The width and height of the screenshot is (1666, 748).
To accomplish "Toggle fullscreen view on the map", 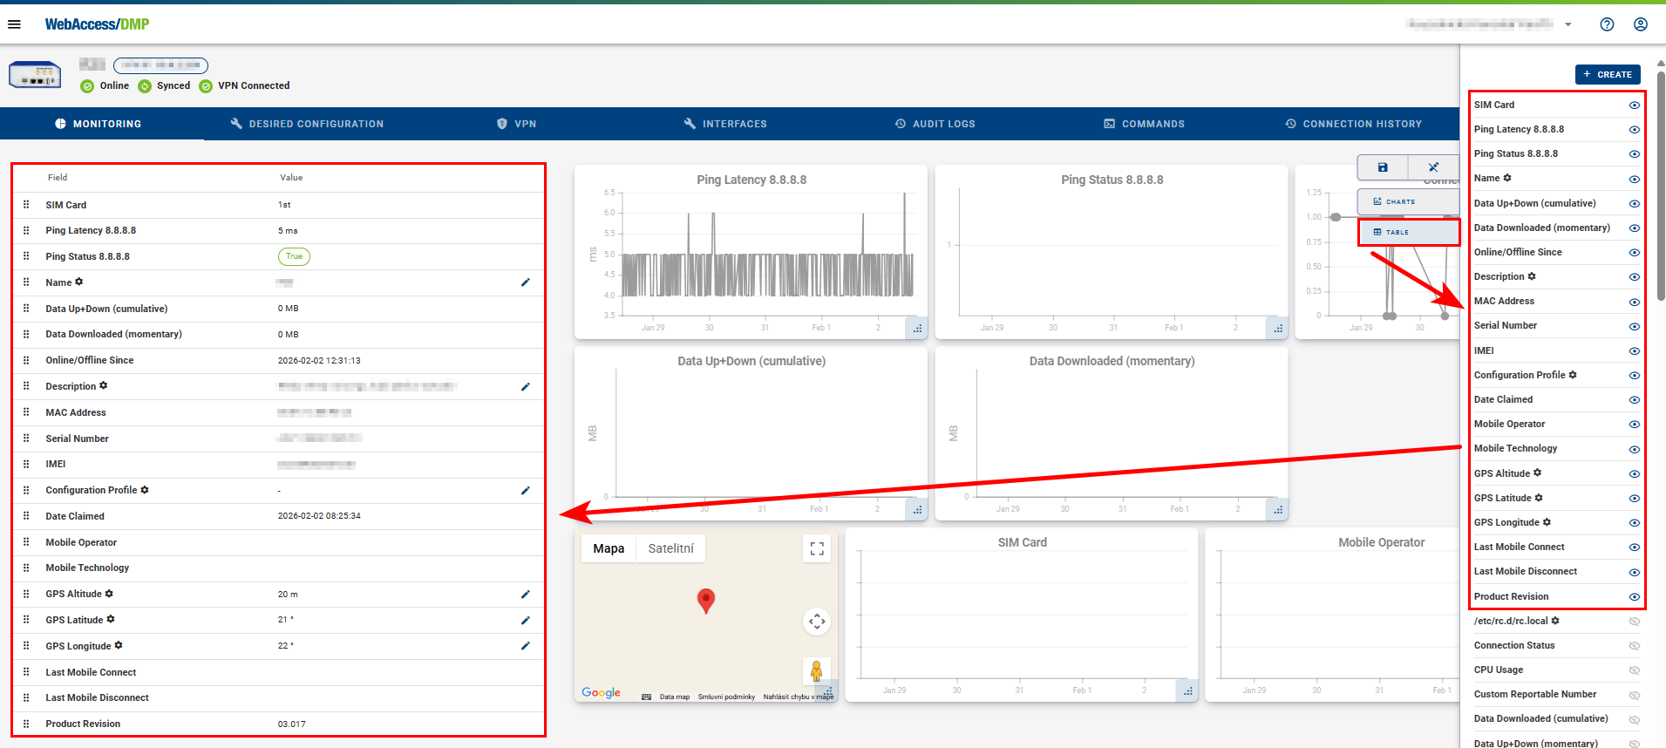I will [x=816, y=548].
